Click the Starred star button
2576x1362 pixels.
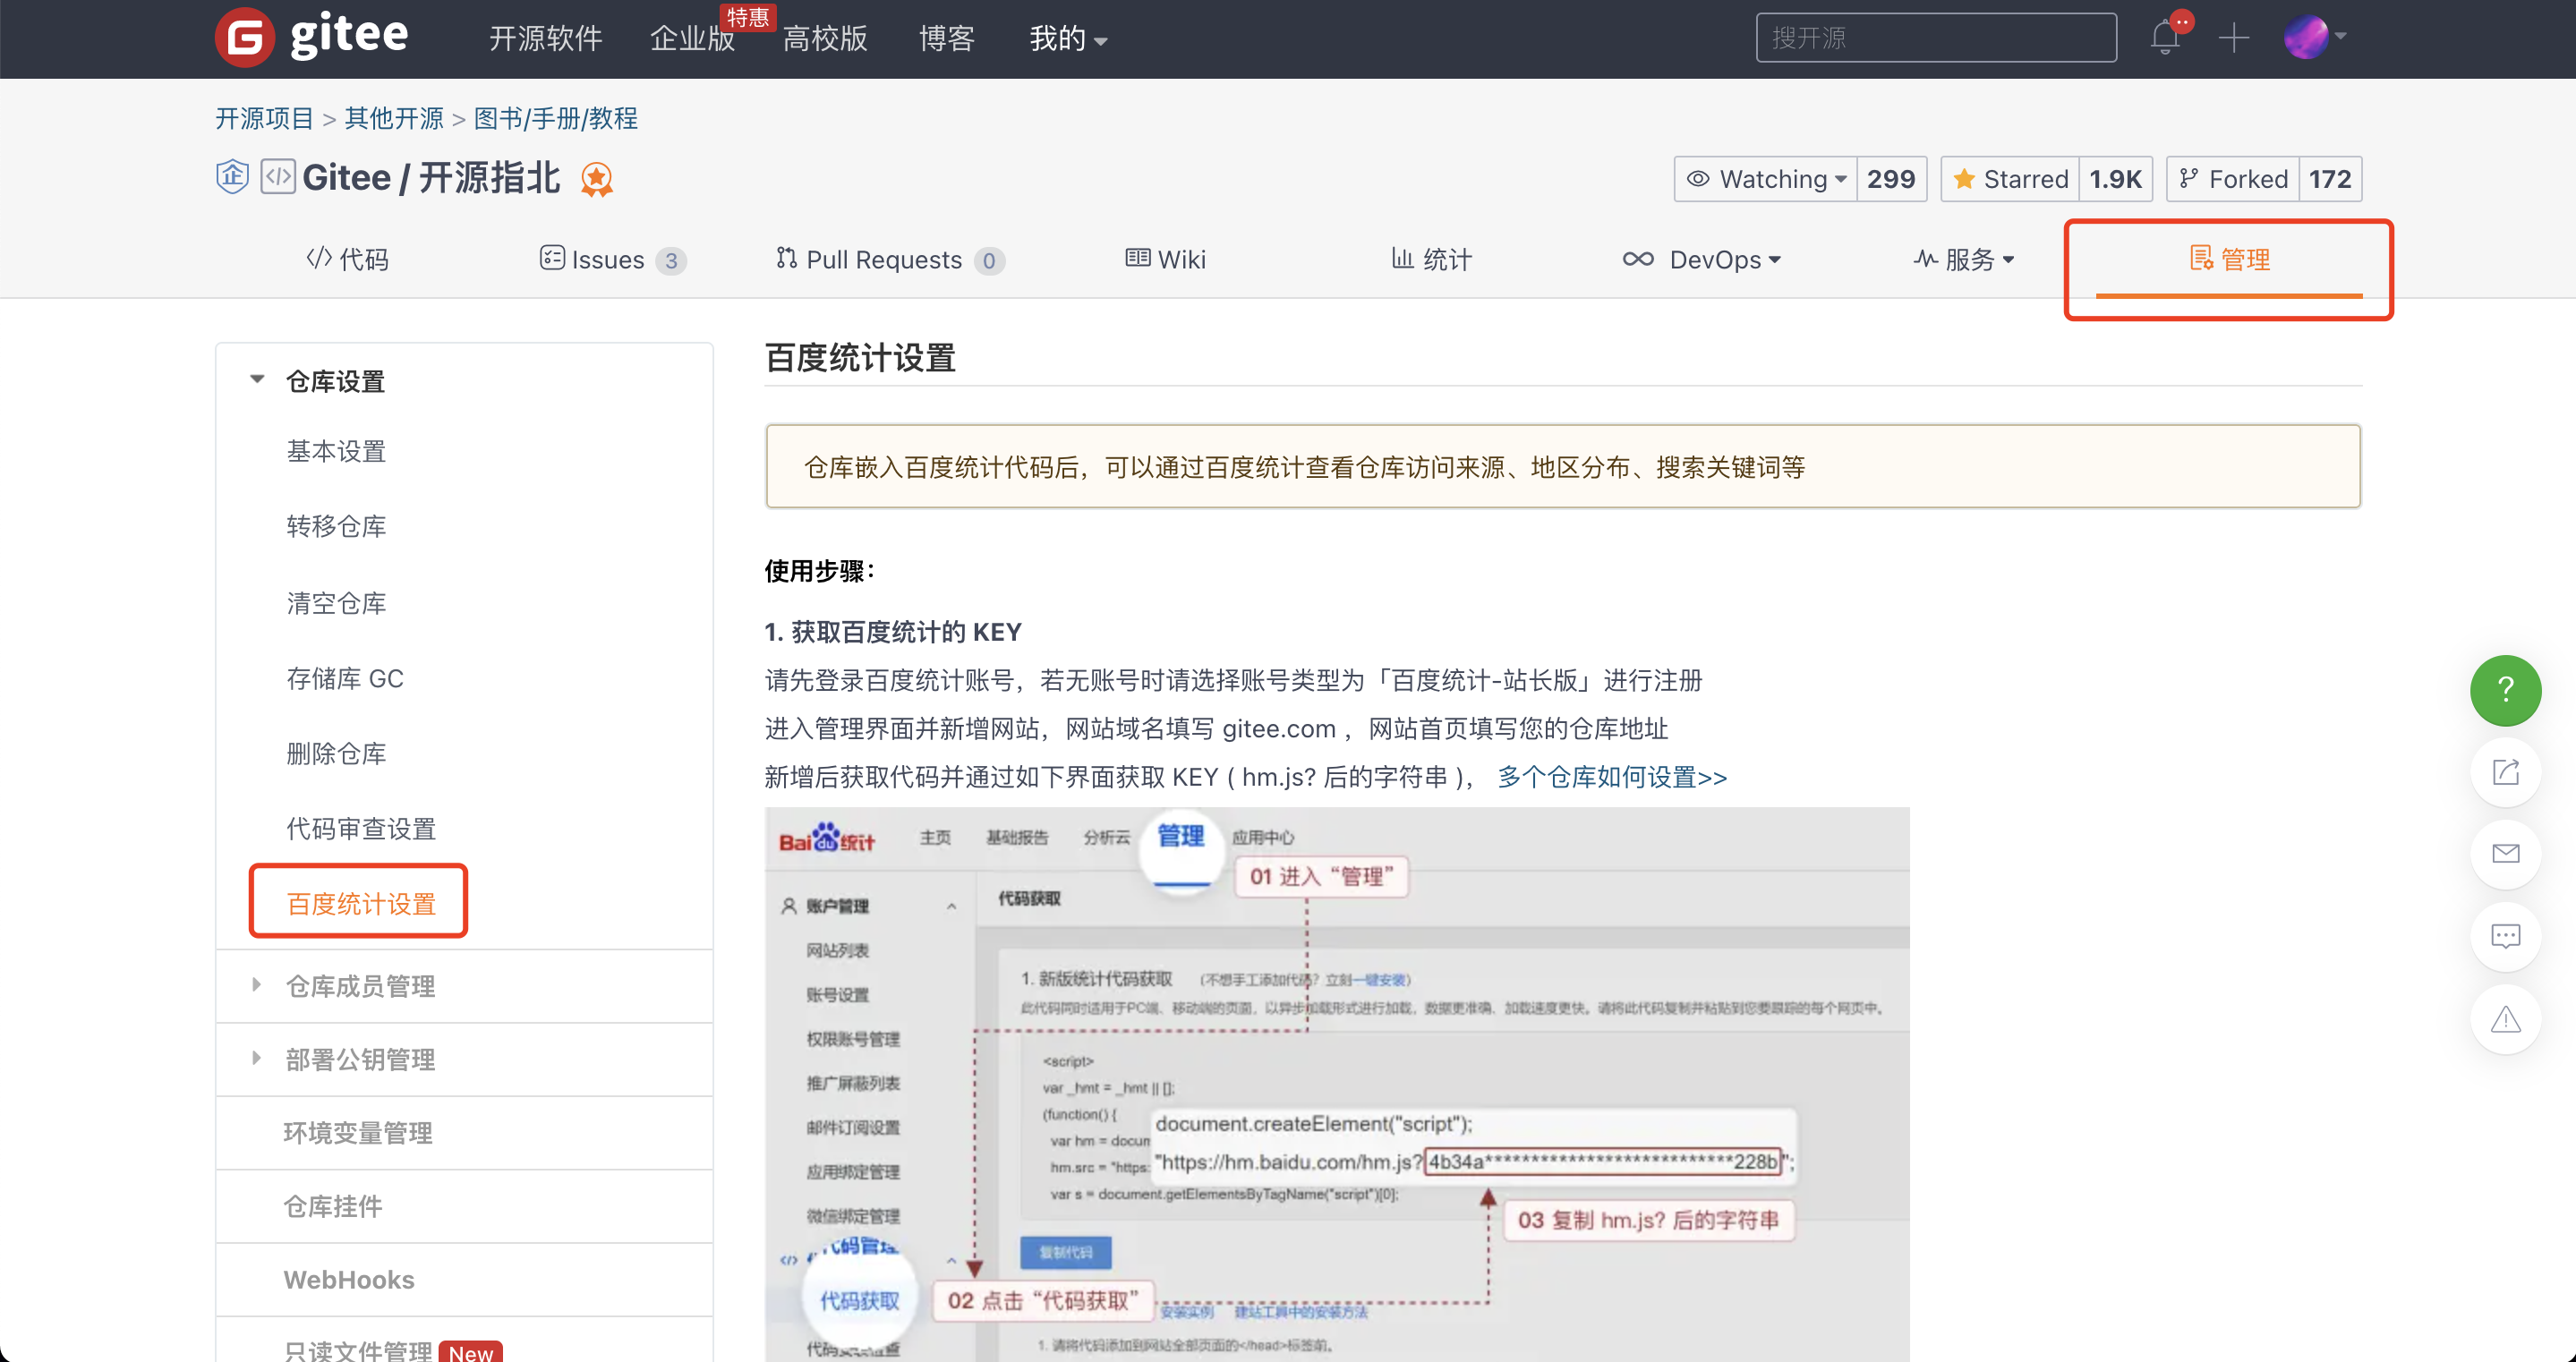coord(2010,179)
